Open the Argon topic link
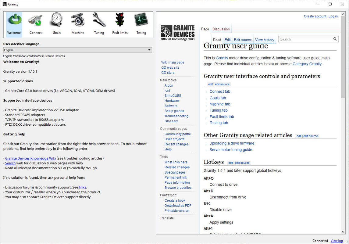The height and width of the screenshot is (244, 349). click(x=169, y=85)
